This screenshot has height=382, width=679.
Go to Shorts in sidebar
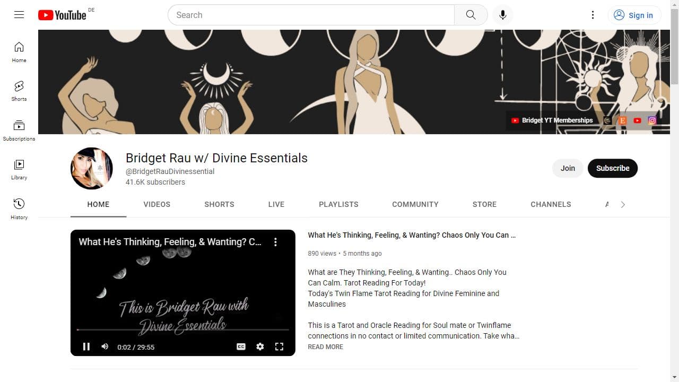pos(19,91)
